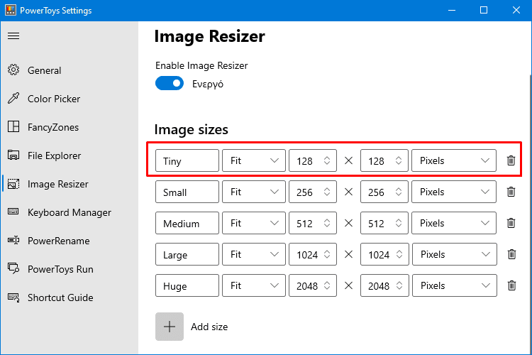Expand the Pixels unit dropdown for Medium
Viewport: 532px width, 355px height.
pyautogui.click(x=454, y=223)
